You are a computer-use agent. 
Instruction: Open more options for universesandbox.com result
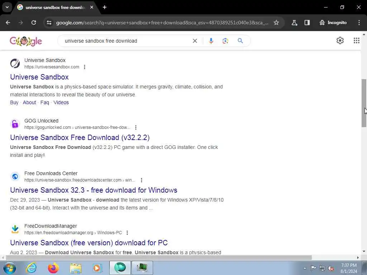point(85,67)
